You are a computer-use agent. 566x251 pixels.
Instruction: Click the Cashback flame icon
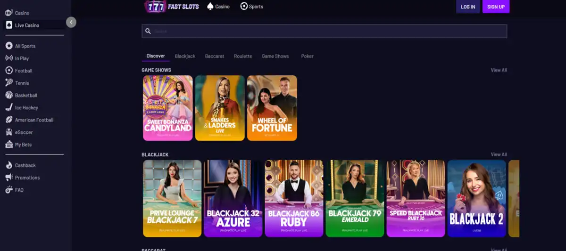9,165
